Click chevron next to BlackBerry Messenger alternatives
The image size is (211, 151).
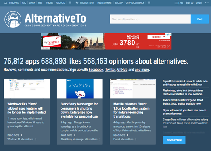coord(100,139)
